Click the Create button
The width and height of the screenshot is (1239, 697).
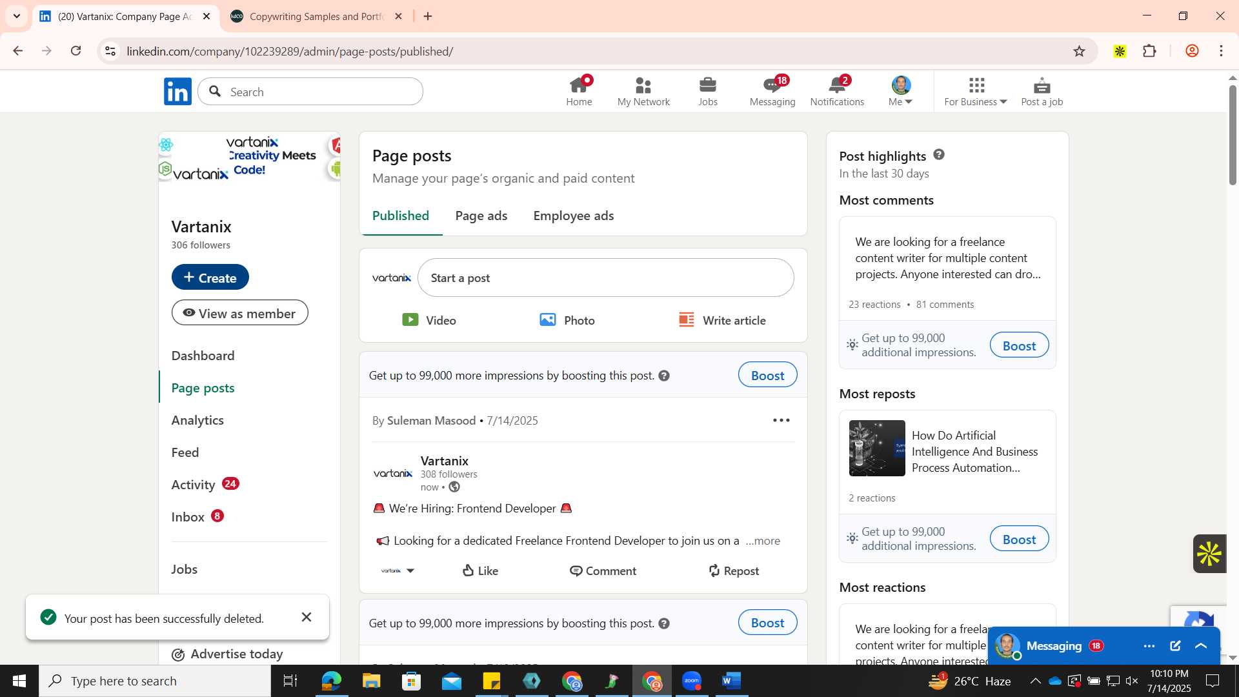[x=210, y=278]
